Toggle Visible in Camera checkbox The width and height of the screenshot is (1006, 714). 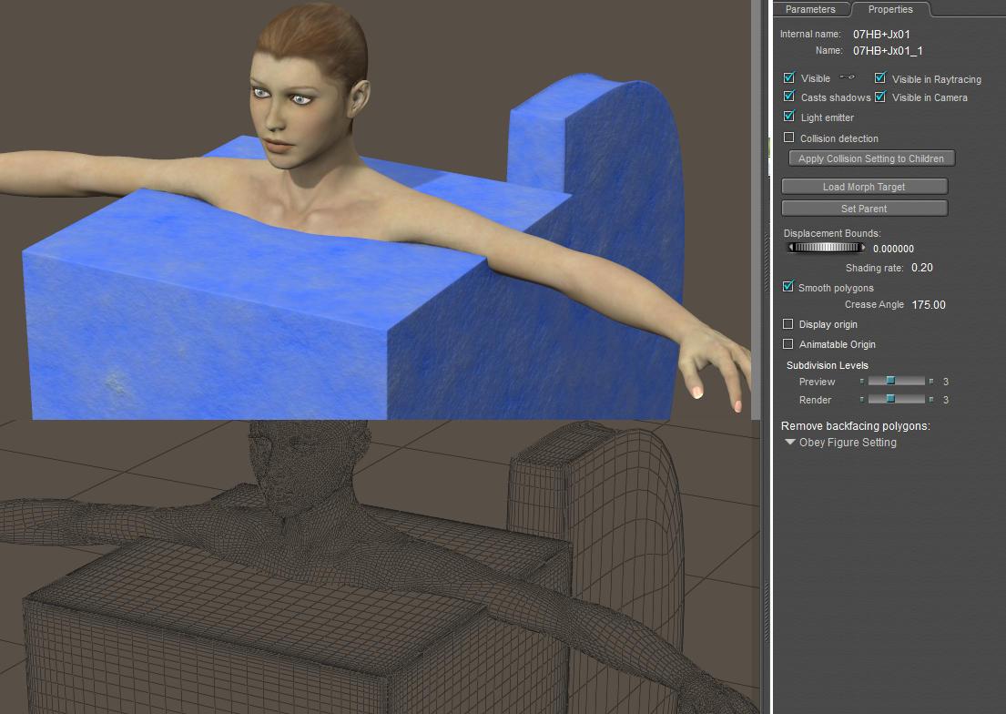click(x=880, y=97)
